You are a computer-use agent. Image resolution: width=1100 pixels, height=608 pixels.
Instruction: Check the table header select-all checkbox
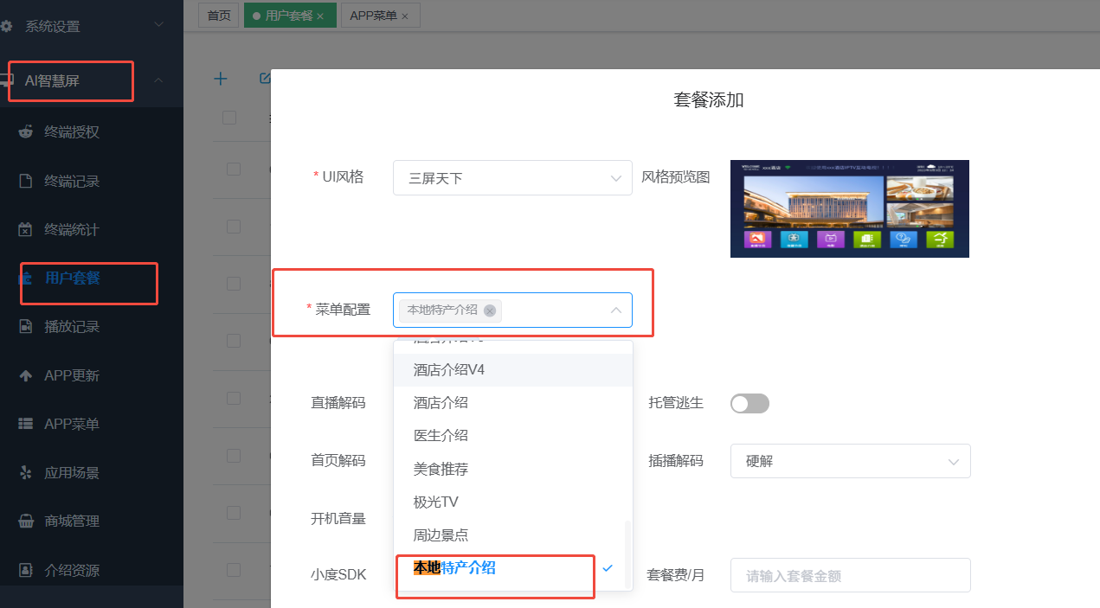[229, 118]
